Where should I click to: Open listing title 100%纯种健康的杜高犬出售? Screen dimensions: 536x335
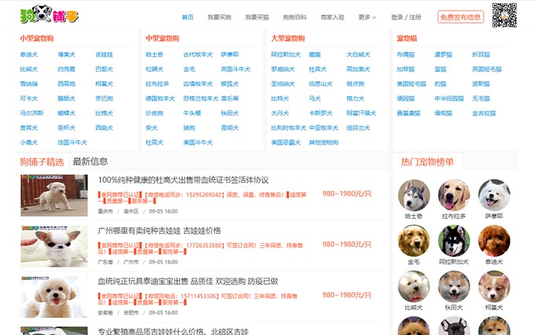[x=183, y=180]
